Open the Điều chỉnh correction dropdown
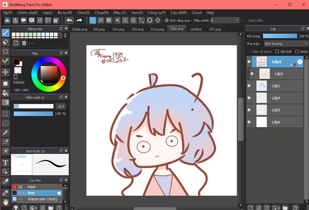The width and height of the screenshot is (309, 210). [x=225, y=20]
